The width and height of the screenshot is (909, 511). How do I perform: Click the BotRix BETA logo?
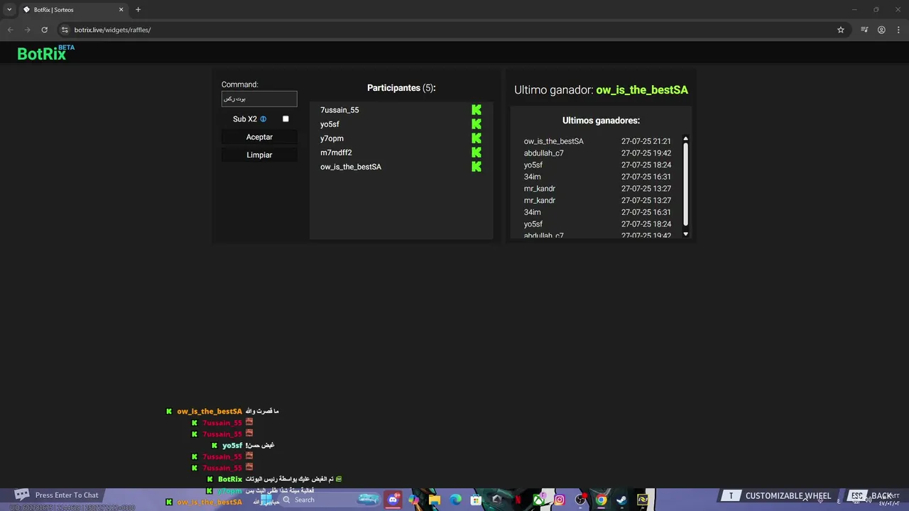[45, 53]
